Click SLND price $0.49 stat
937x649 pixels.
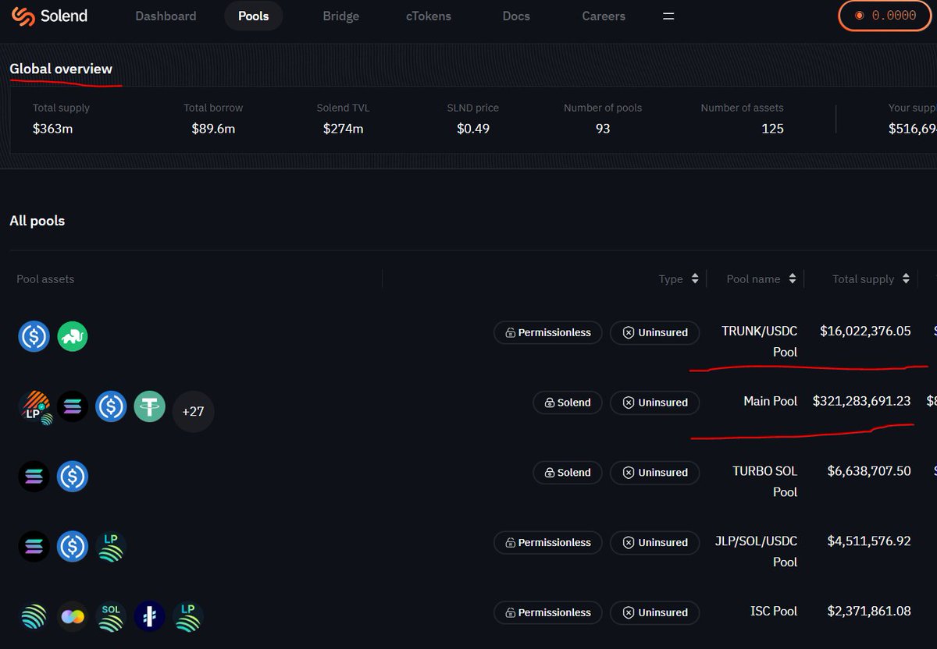[473, 119]
